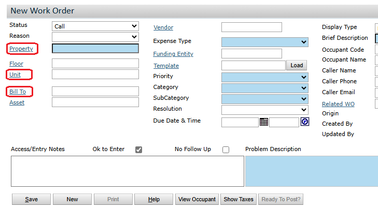Open the Floor lookup link
The image size is (378, 209).
point(17,64)
